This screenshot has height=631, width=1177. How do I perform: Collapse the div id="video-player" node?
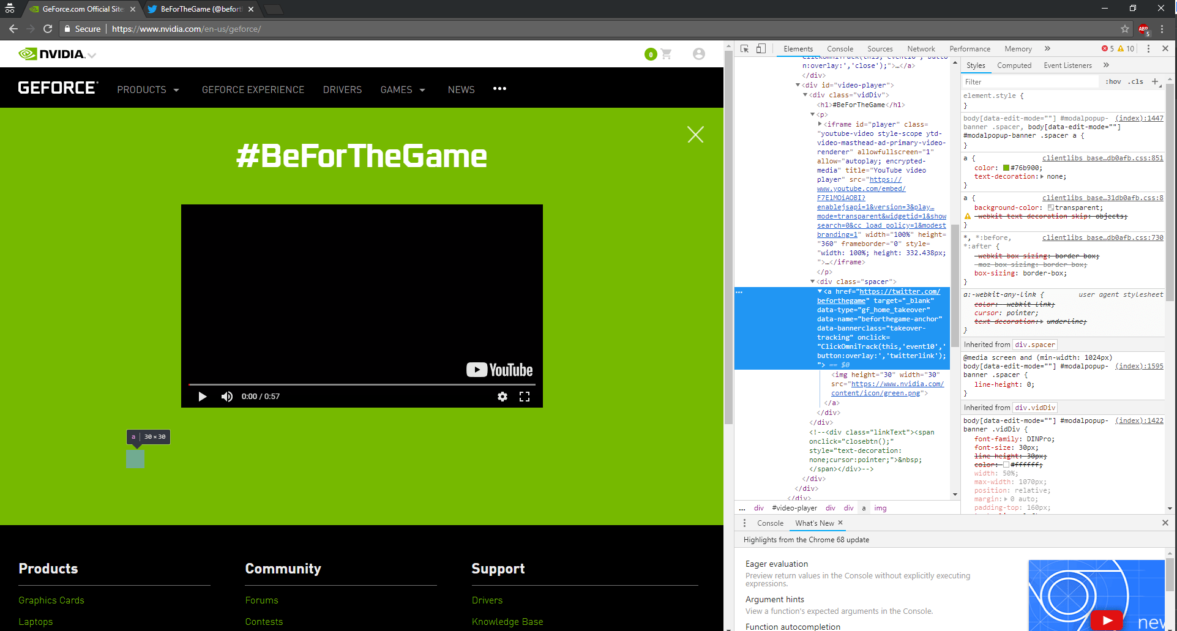(x=798, y=85)
